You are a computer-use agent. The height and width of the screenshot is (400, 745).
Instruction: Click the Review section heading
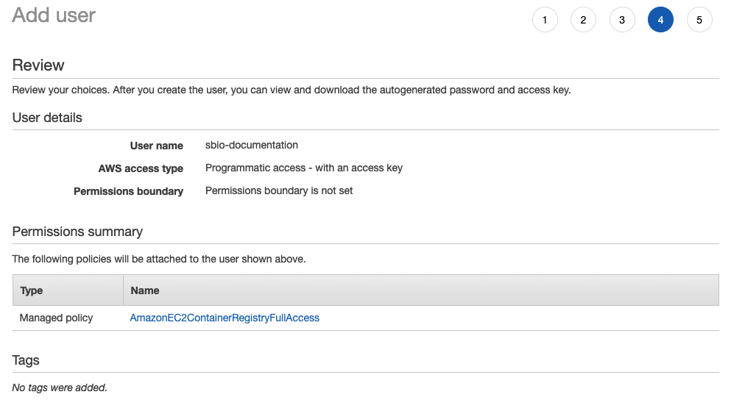[x=38, y=65]
